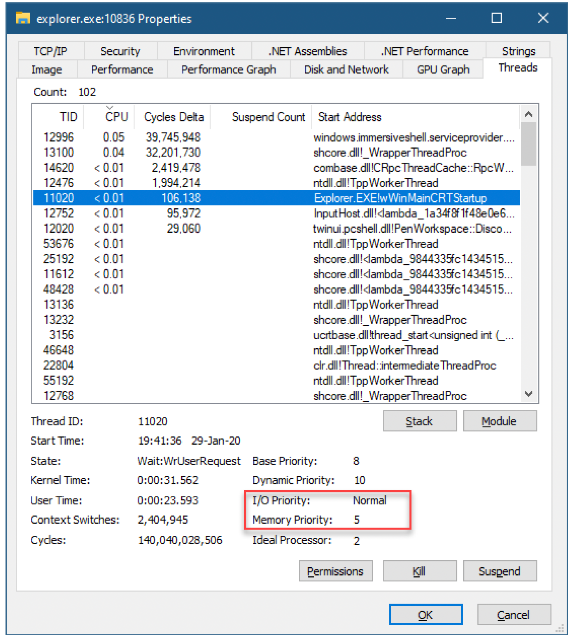Image resolution: width=571 pixels, height=640 pixels.
Task: Open the .NET Performance tab
Action: [x=425, y=51]
